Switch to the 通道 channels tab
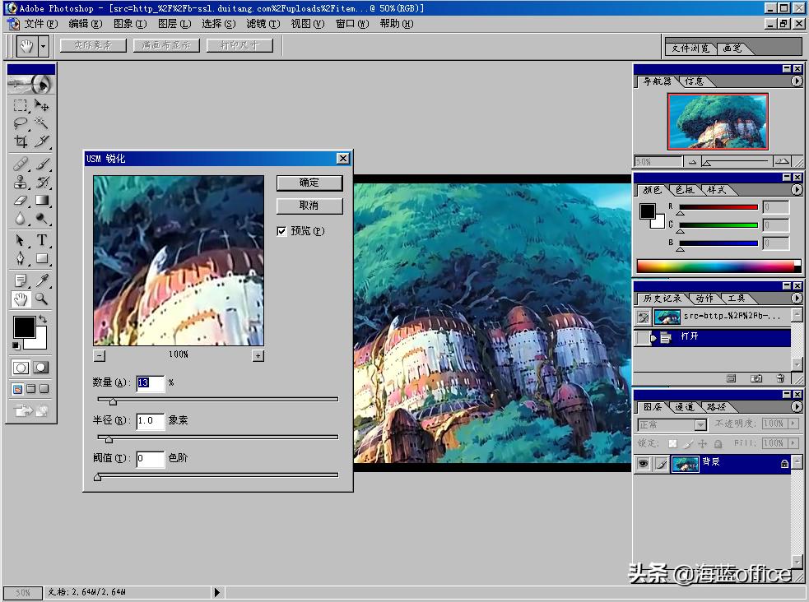 (x=686, y=405)
